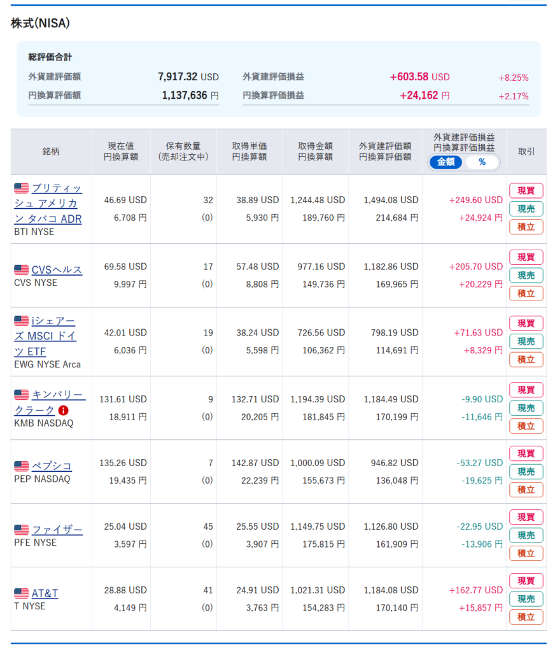The width and height of the screenshot is (555, 652).
Task: Click 現買 button for AT&T row
Action: (526, 581)
